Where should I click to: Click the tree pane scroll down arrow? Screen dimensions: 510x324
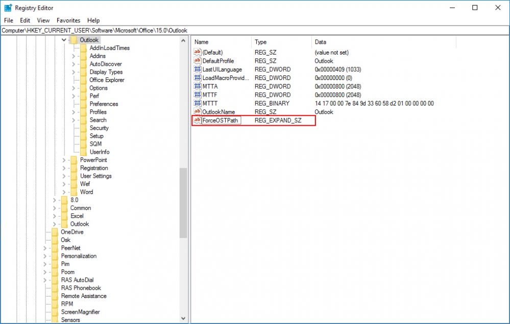coord(183,318)
